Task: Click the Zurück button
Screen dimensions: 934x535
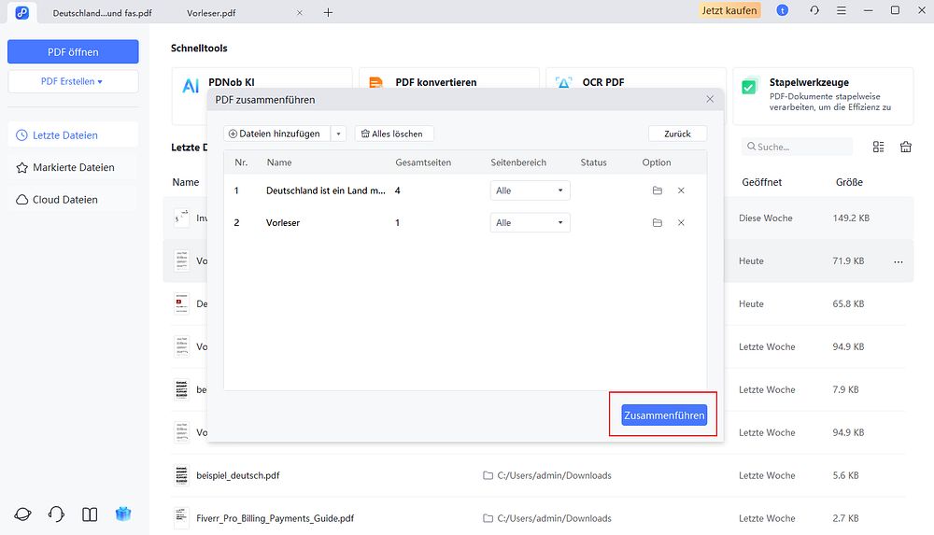Action: coord(677,134)
